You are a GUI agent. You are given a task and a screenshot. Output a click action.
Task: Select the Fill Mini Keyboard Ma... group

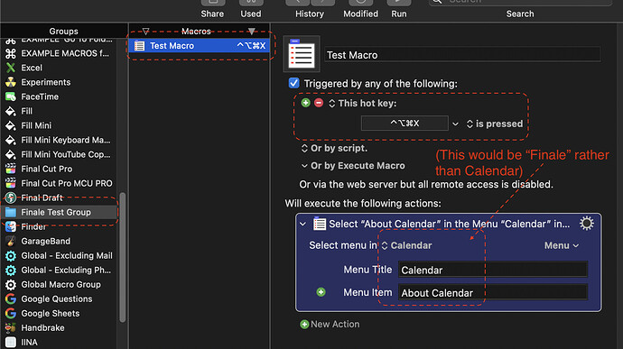(59, 140)
